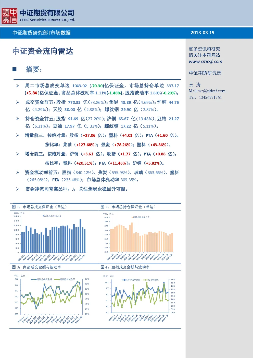The height and width of the screenshot is (358, 253).
Task: Click the value 1043.02 in the summary
Action: click(x=80, y=86)
